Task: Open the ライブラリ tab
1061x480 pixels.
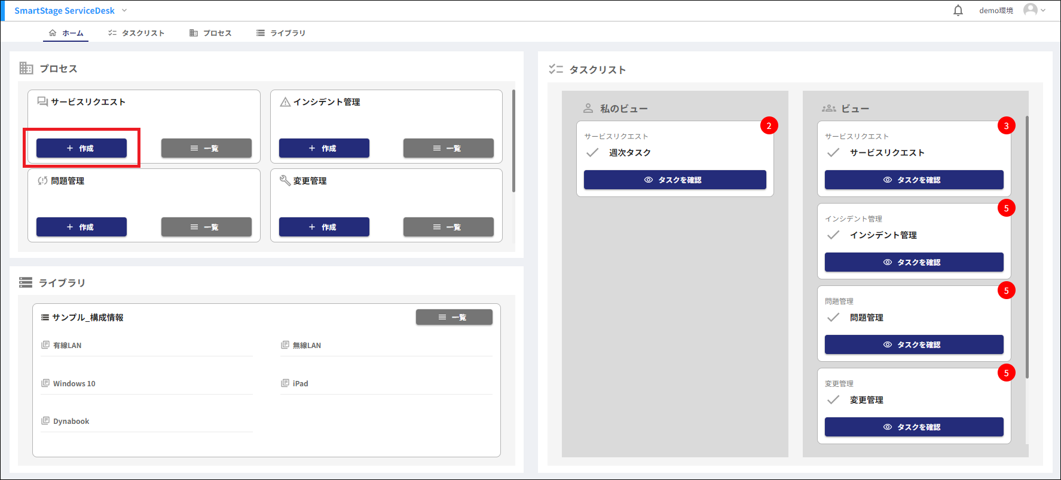Action: point(281,33)
